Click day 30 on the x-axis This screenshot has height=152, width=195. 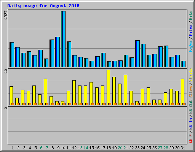click(x=177, y=148)
